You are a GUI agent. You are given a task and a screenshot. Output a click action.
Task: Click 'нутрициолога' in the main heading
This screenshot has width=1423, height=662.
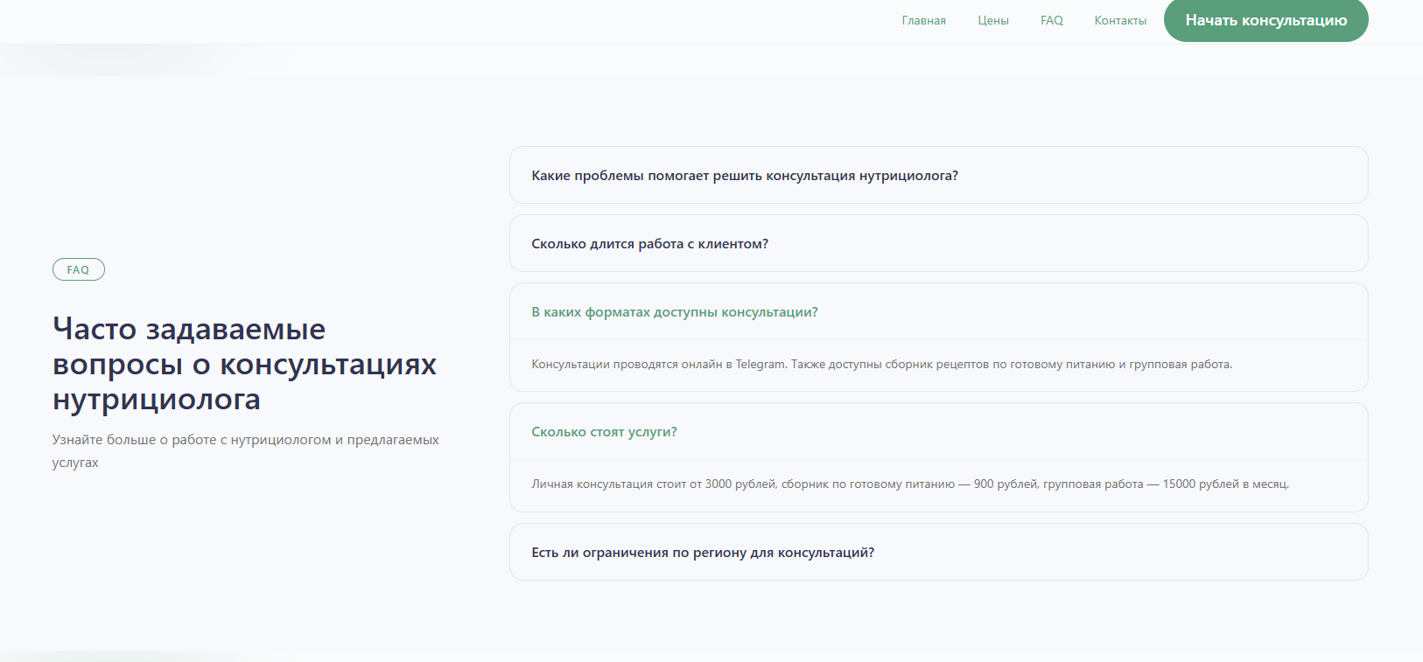coord(157,400)
